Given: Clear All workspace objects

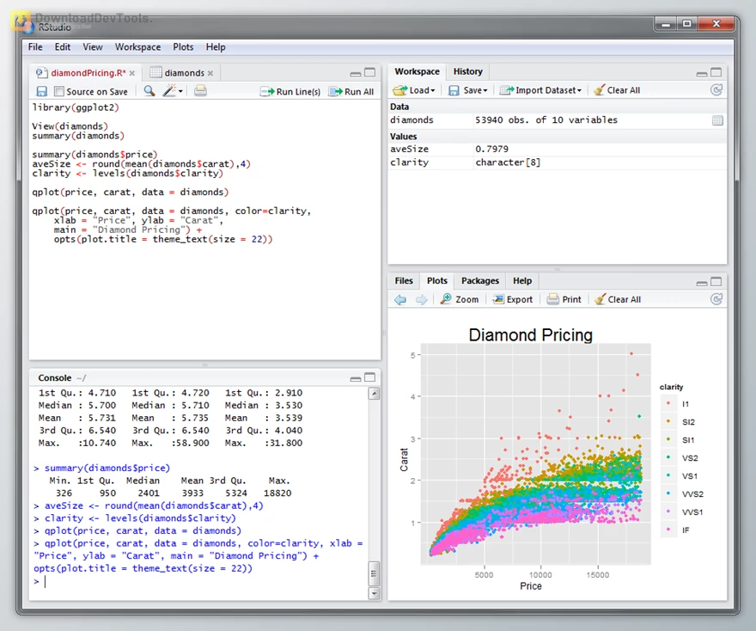Looking at the screenshot, I should (x=617, y=90).
